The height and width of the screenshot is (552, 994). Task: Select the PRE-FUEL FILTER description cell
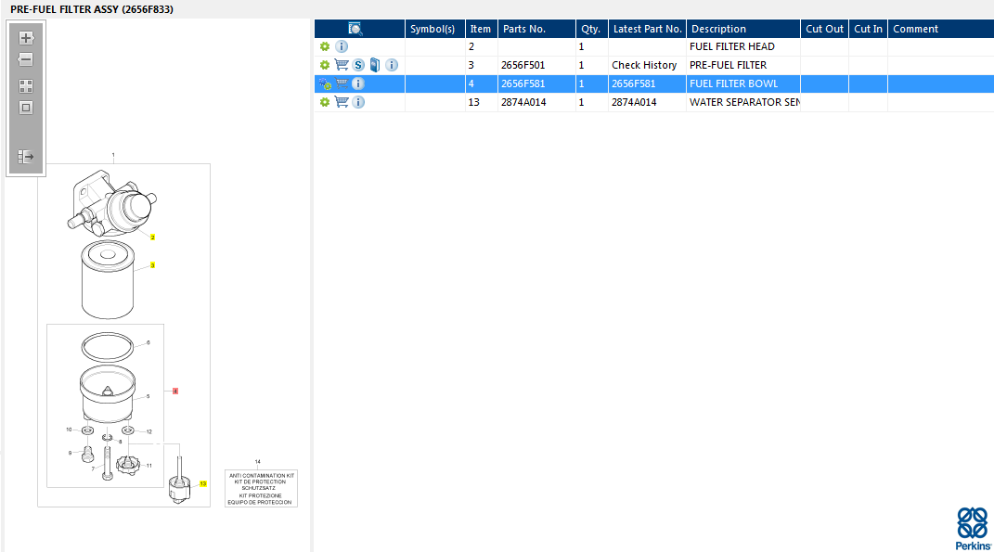click(x=743, y=65)
